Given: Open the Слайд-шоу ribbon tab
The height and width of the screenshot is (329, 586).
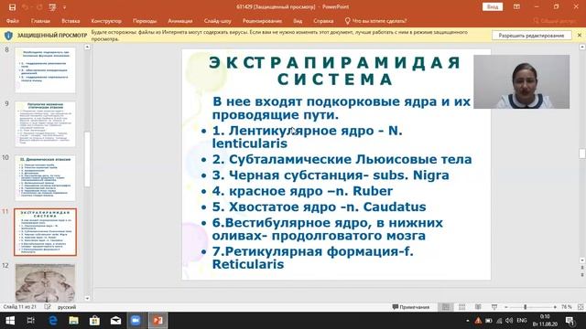Looking at the screenshot, I should (218, 21).
